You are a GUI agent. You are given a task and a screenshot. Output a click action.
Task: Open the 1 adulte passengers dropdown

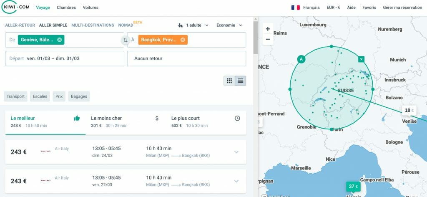point(193,25)
